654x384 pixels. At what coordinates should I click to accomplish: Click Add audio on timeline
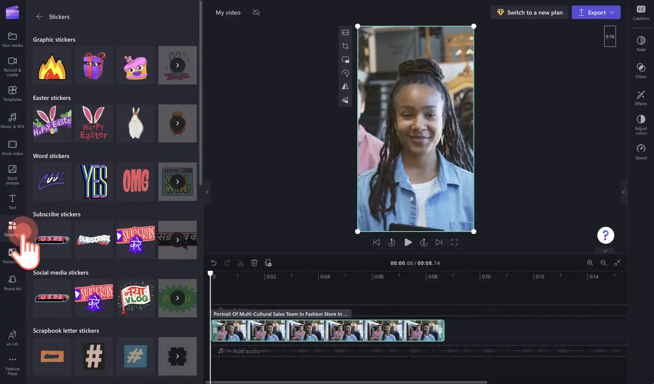244,351
